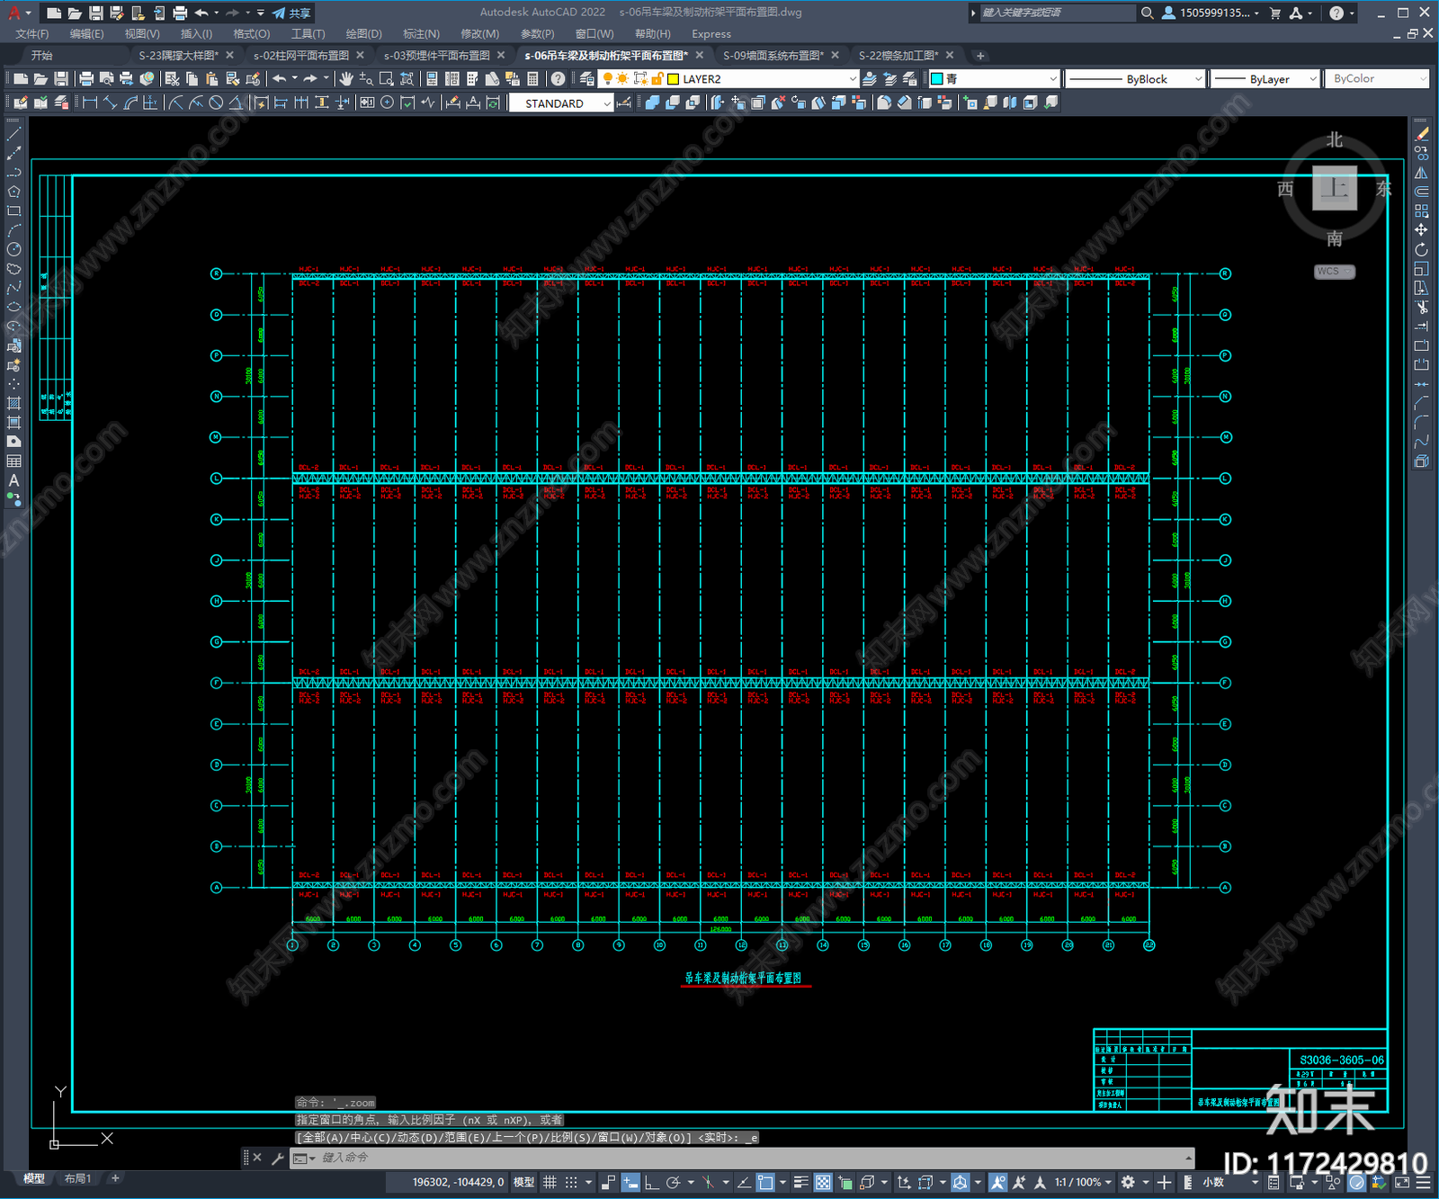
Task: Open the 视图(V) menu
Action: [142, 33]
